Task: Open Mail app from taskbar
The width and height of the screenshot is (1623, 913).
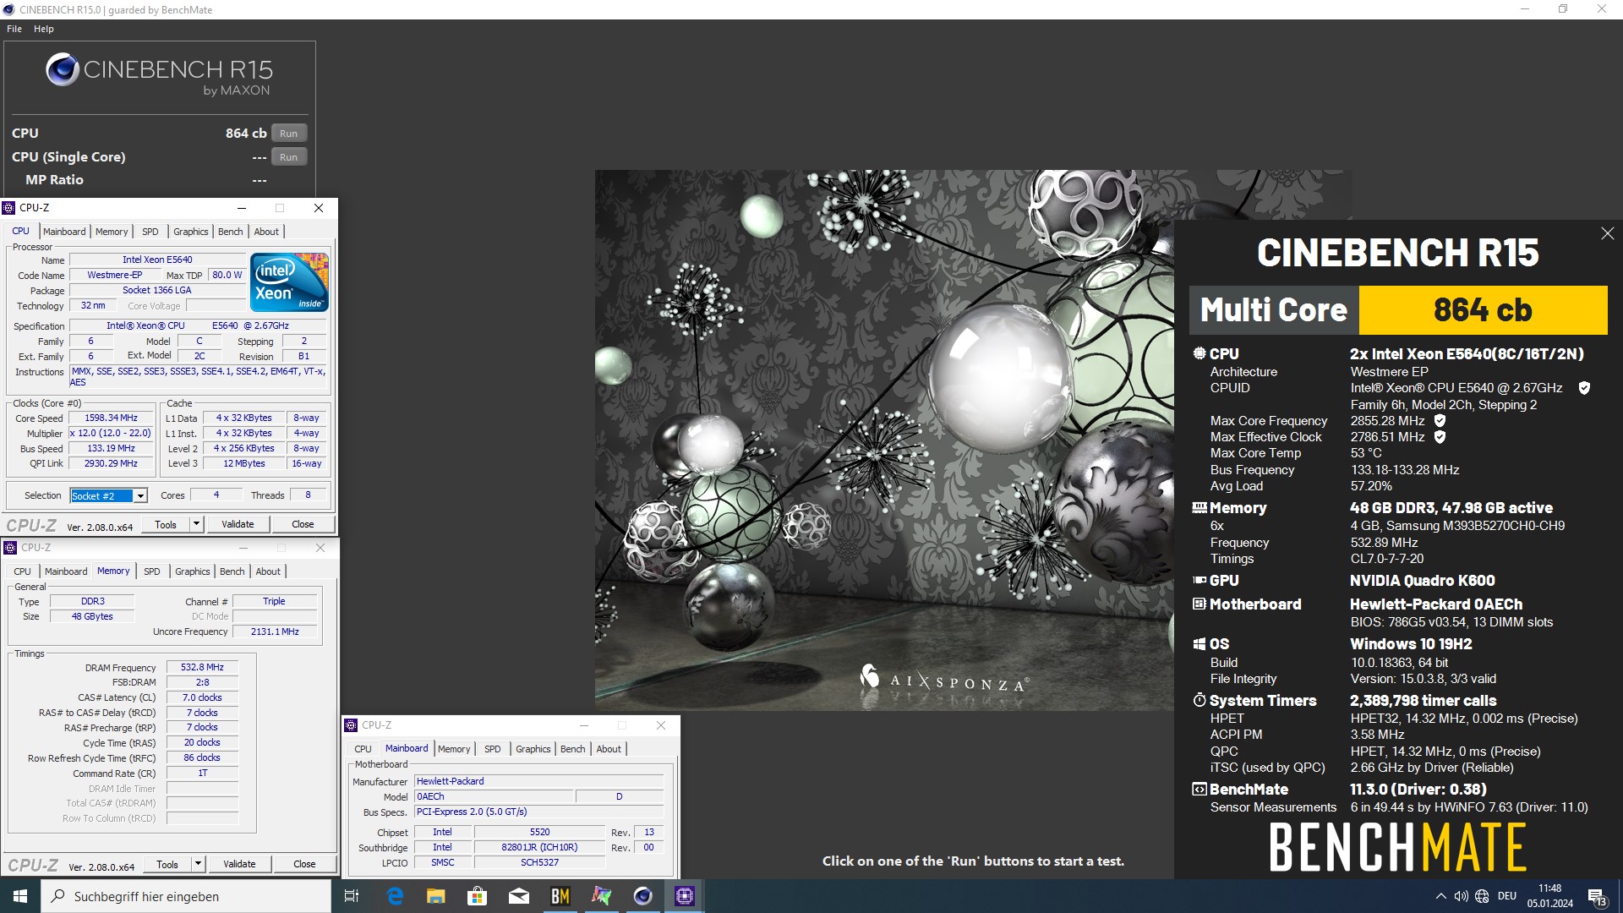Action: click(x=519, y=896)
